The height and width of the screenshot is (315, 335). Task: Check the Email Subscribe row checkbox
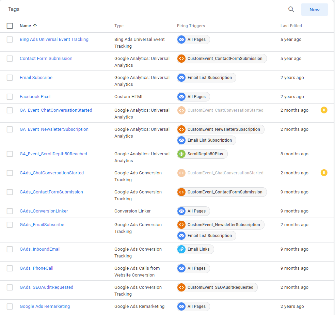10,77
